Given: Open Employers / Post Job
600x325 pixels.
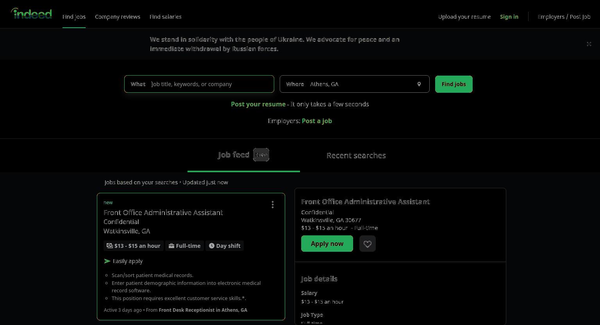Looking at the screenshot, I should pos(564,17).
